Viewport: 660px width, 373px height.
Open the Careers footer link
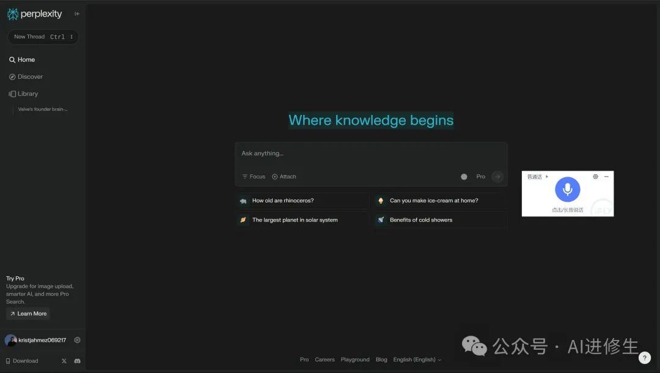tap(325, 360)
